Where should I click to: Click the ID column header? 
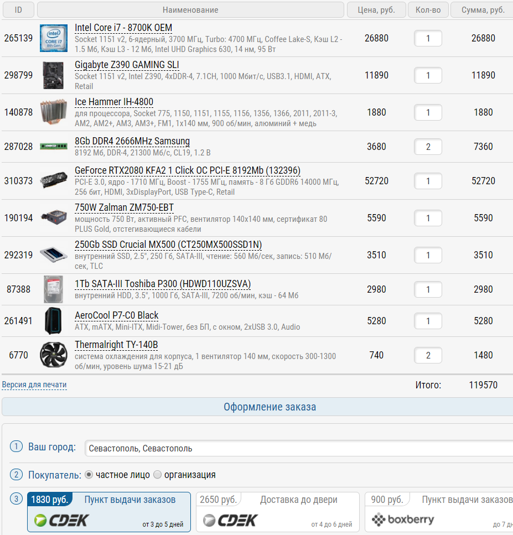18,10
